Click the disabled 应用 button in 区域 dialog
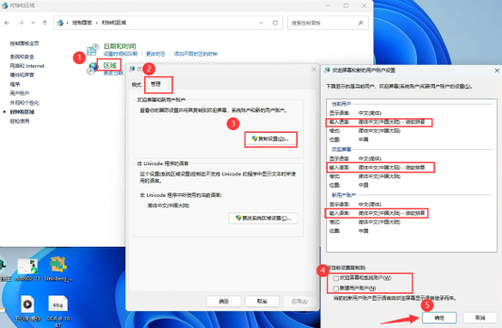 click(300, 301)
